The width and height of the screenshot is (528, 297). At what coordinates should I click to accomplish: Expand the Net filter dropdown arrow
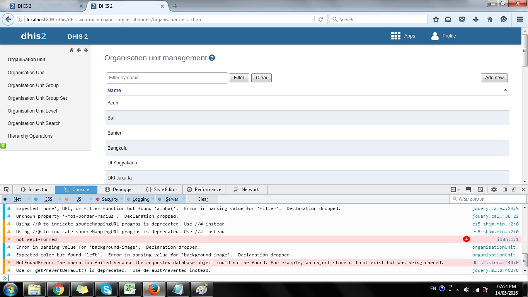(29, 199)
